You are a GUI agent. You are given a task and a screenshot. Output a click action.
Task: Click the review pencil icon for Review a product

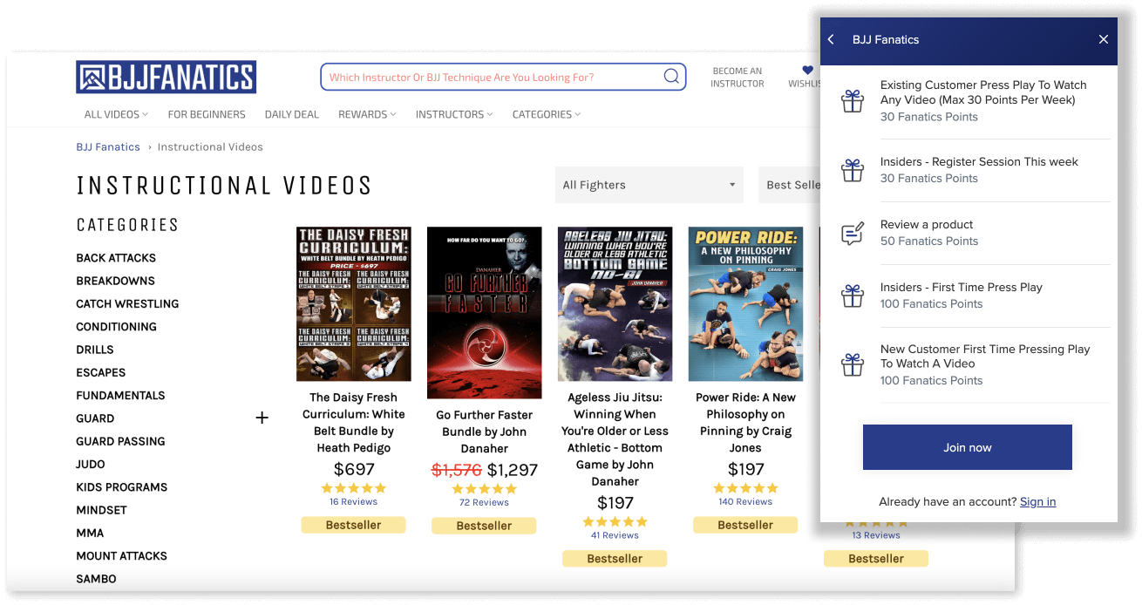click(x=852, y=233)
